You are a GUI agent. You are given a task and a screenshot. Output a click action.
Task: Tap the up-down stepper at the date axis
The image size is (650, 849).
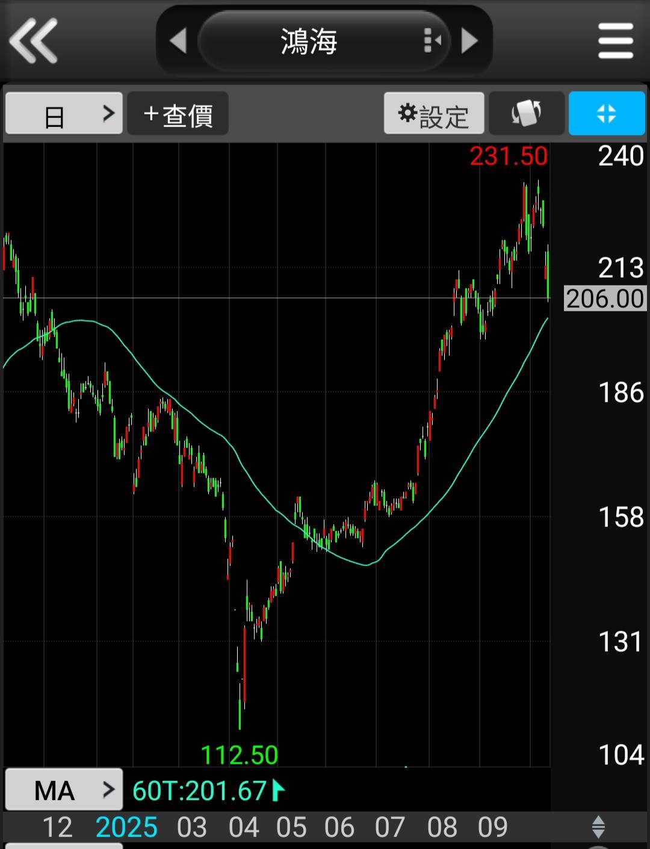click(598, 827)
